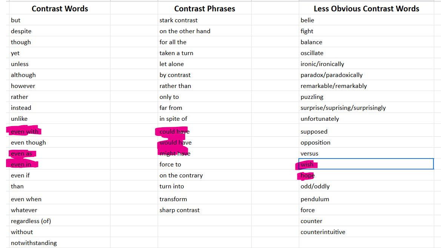Screen dimensions: 441x248
Task: Select the highlighted "hope" cell
Action: pyautogui.click(x=307, y=176)
